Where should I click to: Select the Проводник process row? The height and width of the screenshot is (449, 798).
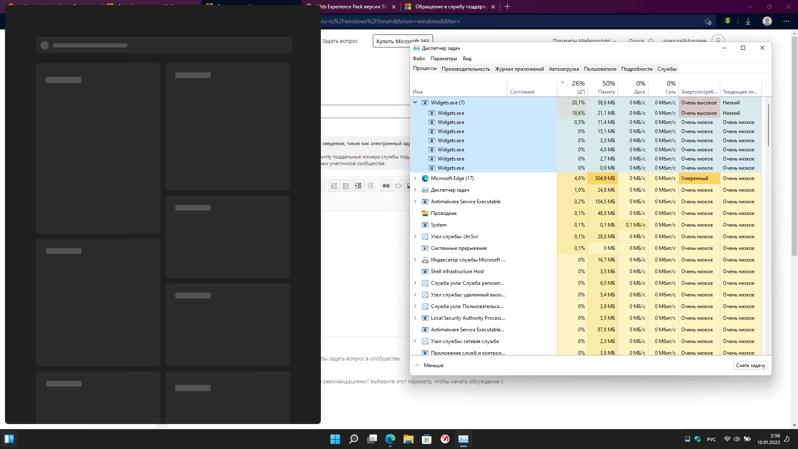443,213
